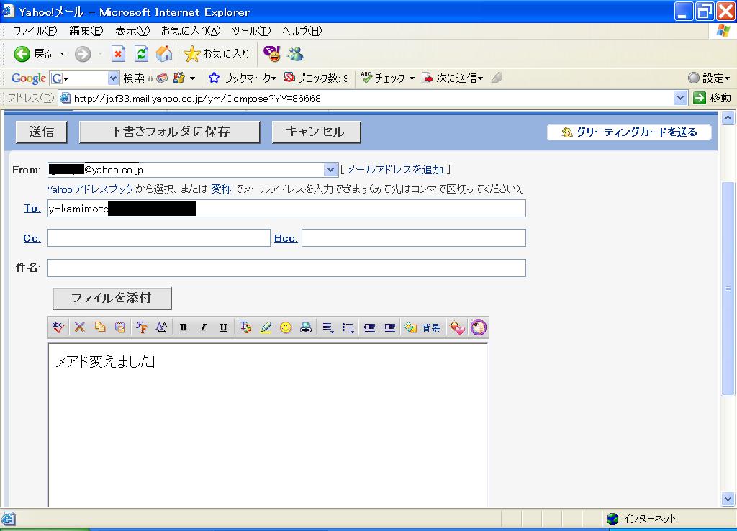This screenshot has height=531, width=737.
Task: Click the 送信 send button
Action: tap(42, 132)
